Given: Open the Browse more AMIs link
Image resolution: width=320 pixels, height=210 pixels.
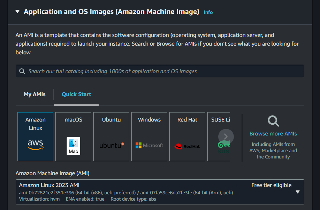Looking at the screenshot, I should pos(273,133).
